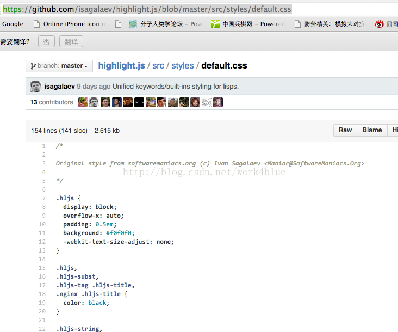Click the 13 contributors label
Image resolution: width=398 pixels, height=332 pixels.
(x=52, y=102)
